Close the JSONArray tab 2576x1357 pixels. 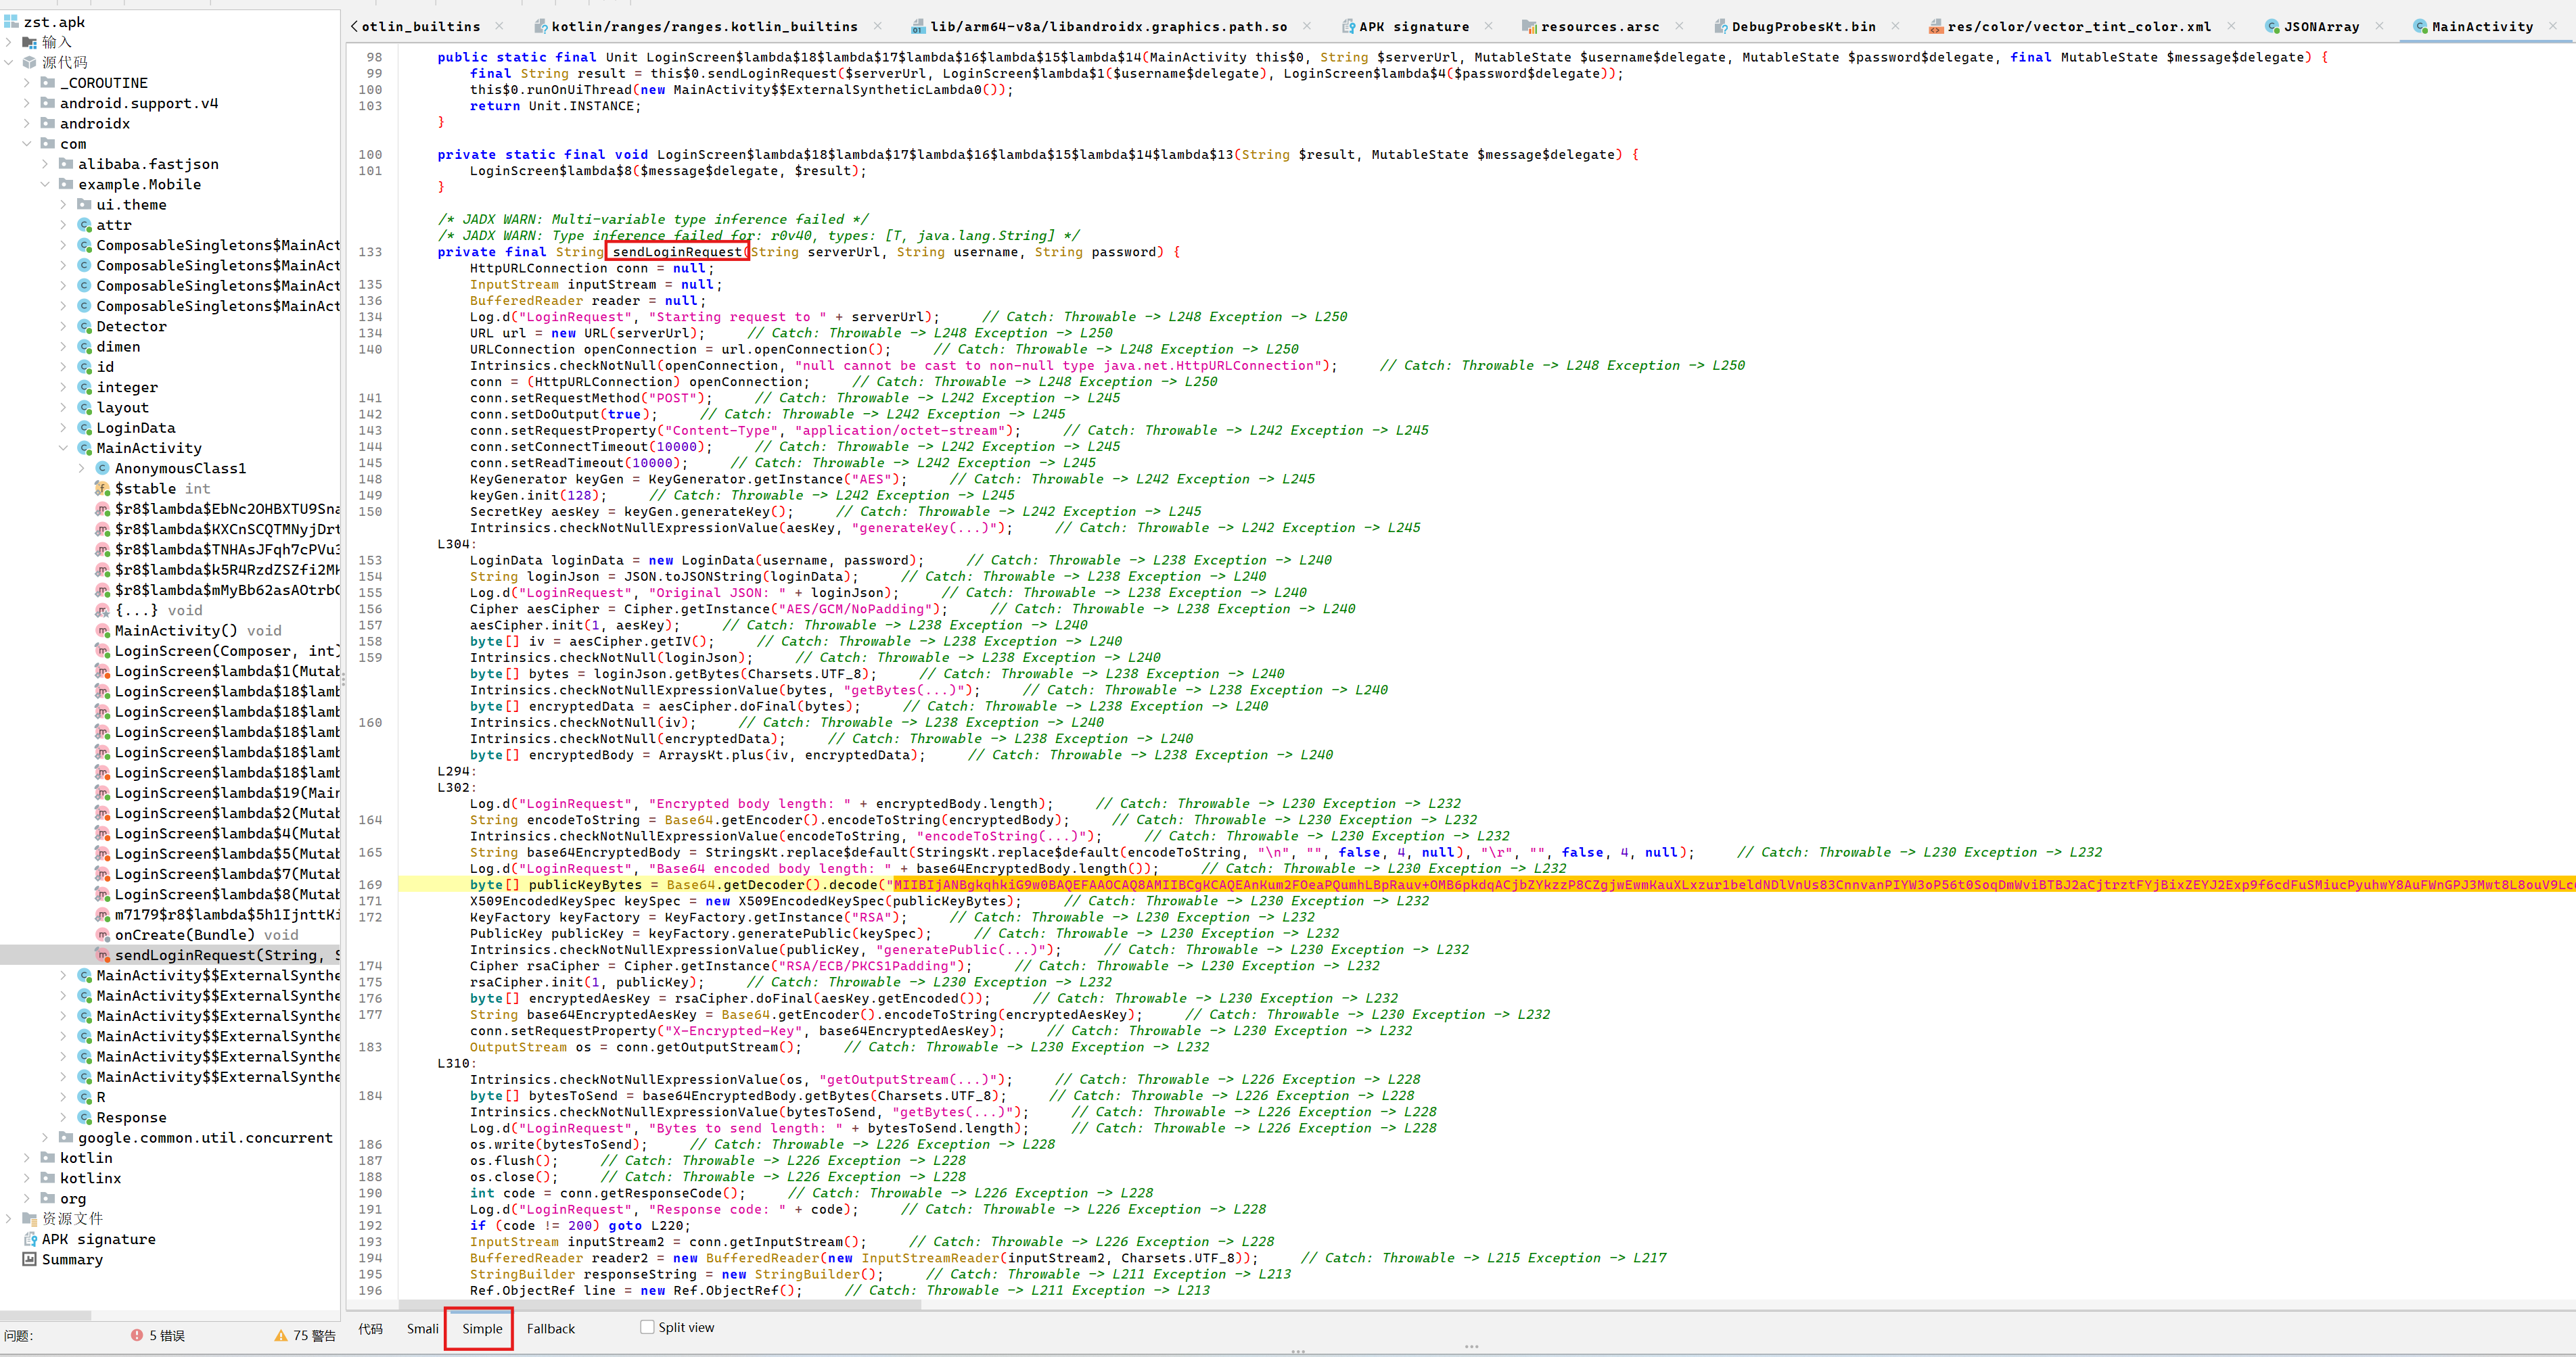pyautogui.click(x=2379, y=26)
